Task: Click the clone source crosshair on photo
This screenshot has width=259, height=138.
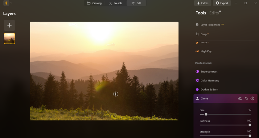Action: point(116,94)
